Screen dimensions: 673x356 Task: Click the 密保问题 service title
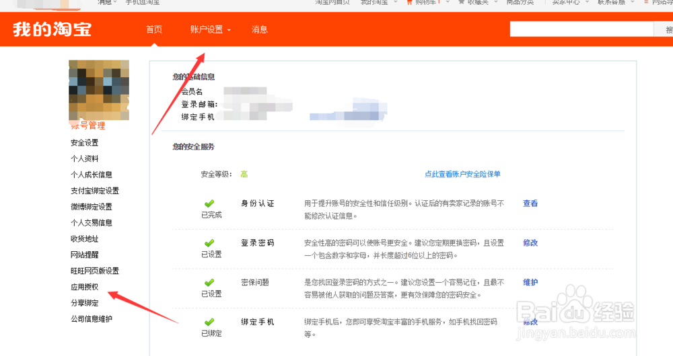click(x=255, y=282)
